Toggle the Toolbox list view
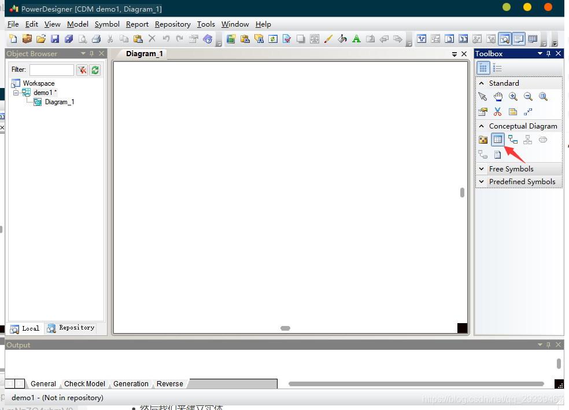This screenshot has height=410, width=569. pyautogui.click(x=497, y=68)
